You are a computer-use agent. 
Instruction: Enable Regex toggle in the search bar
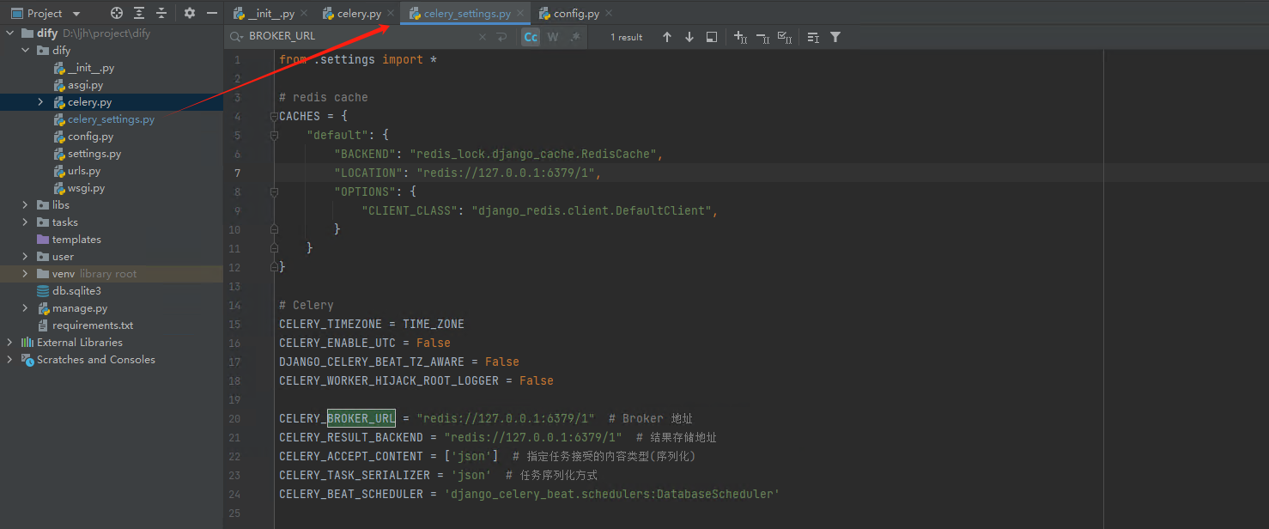574,37
